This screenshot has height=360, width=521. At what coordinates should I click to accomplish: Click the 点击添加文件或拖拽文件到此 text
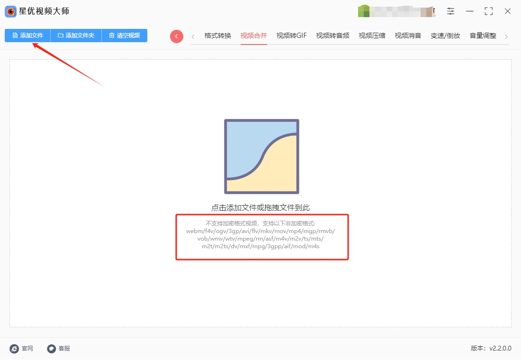260,208
